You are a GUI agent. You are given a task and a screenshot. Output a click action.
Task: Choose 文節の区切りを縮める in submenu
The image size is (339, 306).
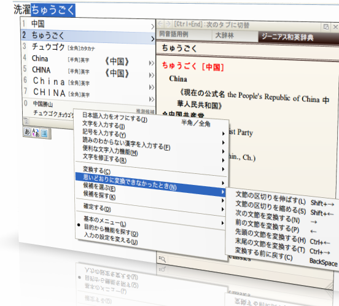270,208
